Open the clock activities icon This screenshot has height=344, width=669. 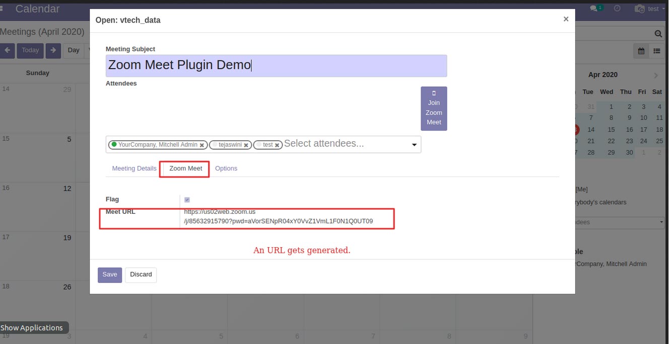point(617,9)
